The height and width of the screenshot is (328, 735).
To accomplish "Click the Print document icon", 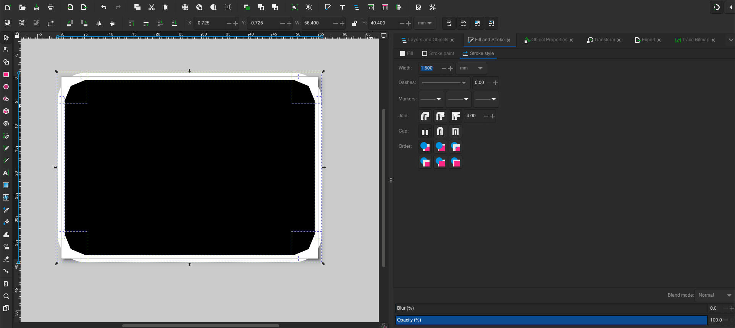I will click(x=51, y=7).
